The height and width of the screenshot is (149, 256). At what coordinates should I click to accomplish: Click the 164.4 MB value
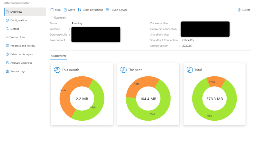click(148, 99)
